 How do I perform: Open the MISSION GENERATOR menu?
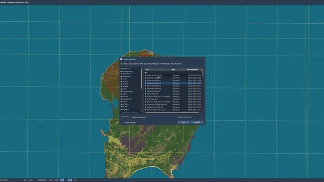(x=15, y=3)
